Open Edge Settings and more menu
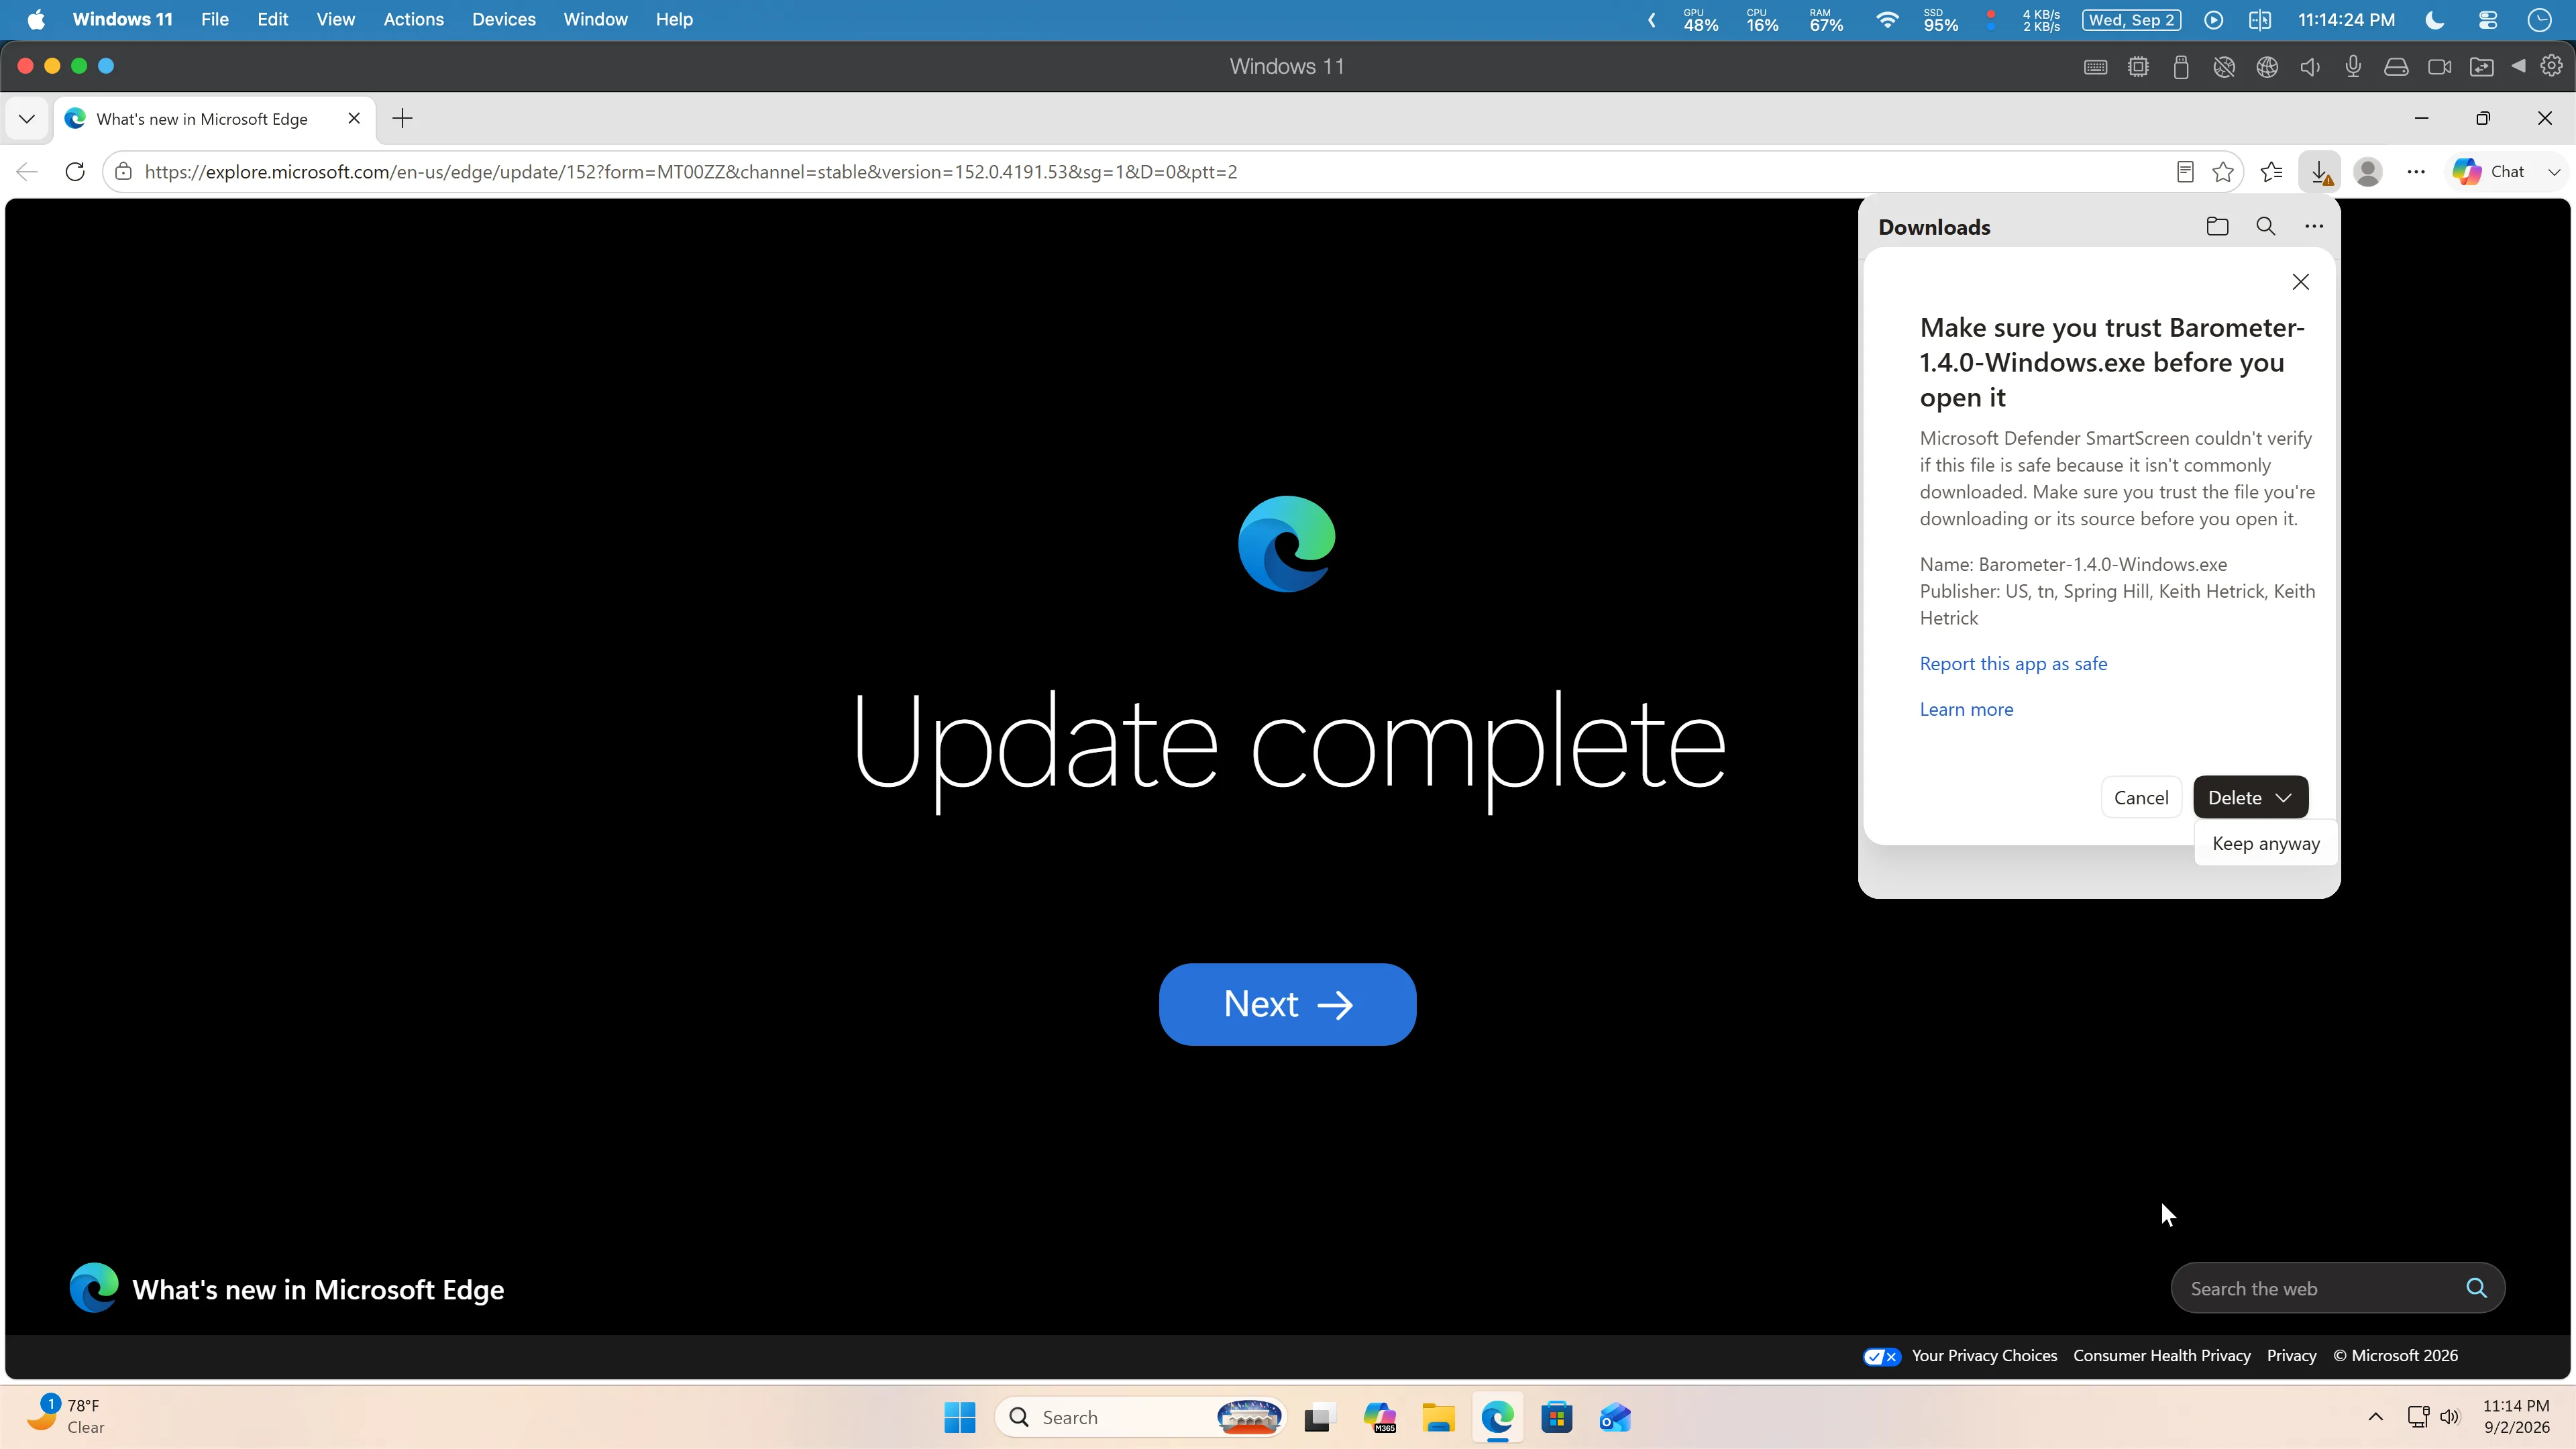The height and width of the screenshot is (1449, 2576). coord(2416,172)
